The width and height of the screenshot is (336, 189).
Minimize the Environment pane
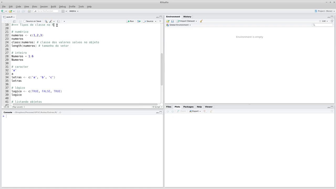pos(329,17)
